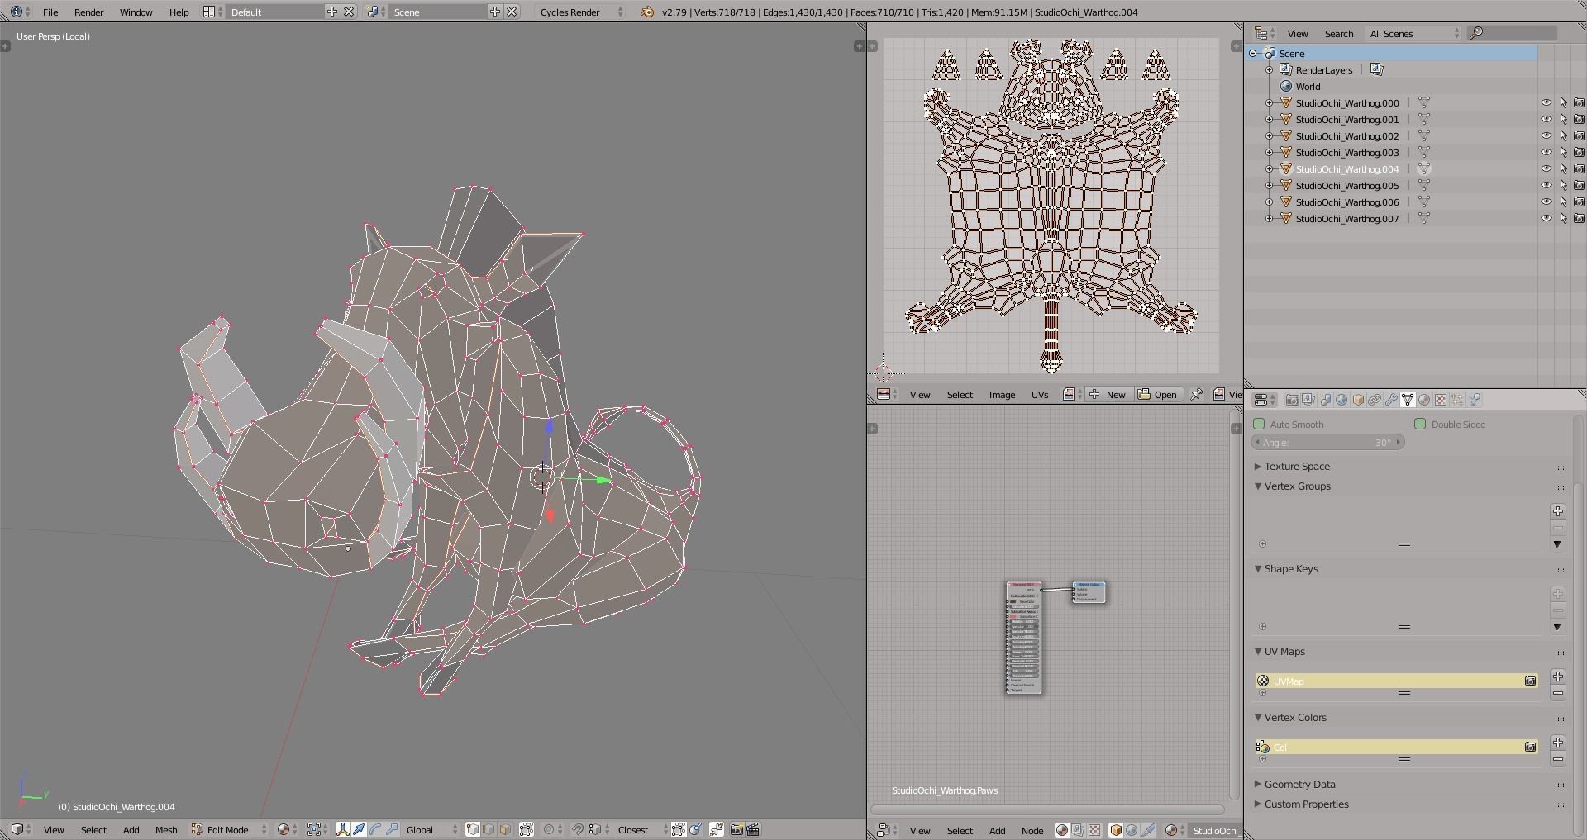Open the Object properties tab

[1358, 400]
